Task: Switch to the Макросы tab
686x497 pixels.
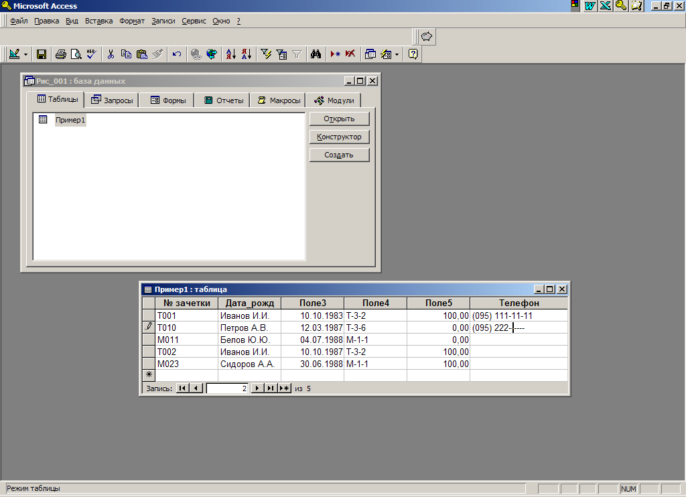Action: [278, 100]
